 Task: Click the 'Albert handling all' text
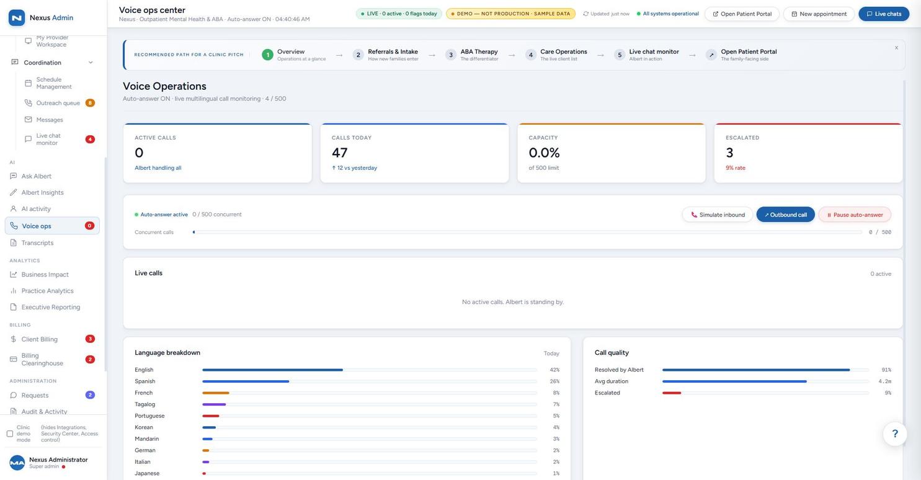click(158, 168)
